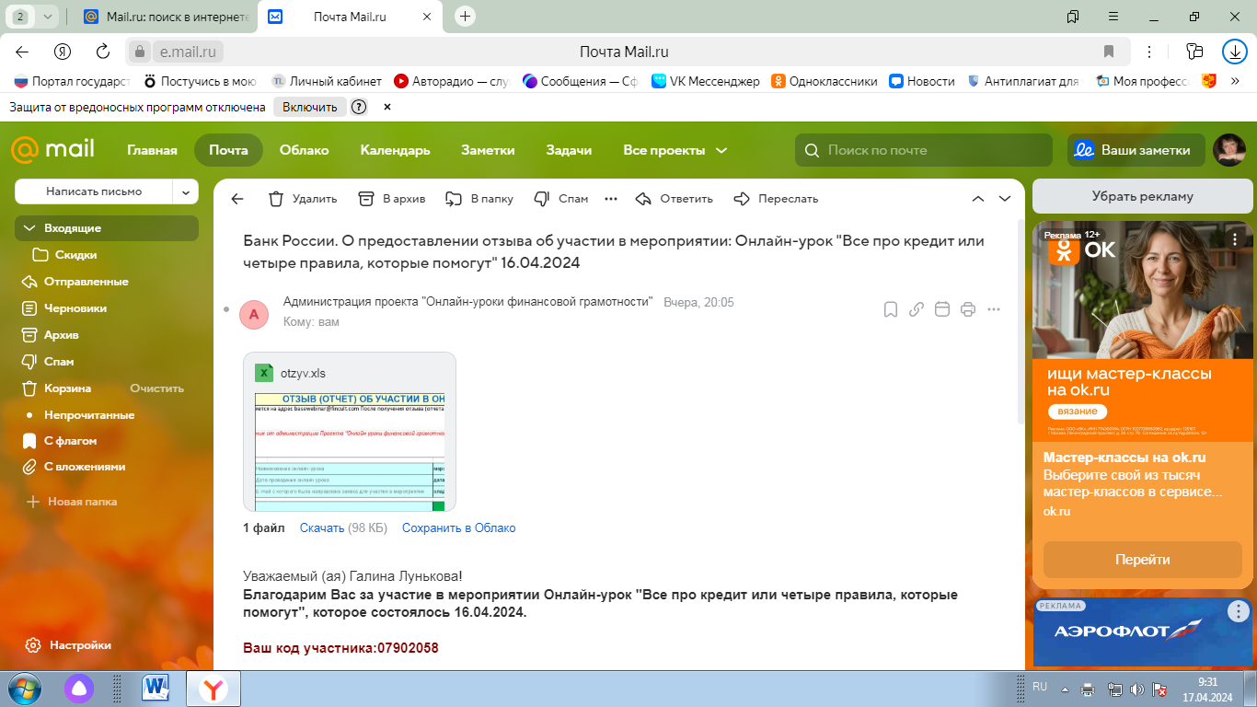Go to next message arrow

[x=1005, y=199]
